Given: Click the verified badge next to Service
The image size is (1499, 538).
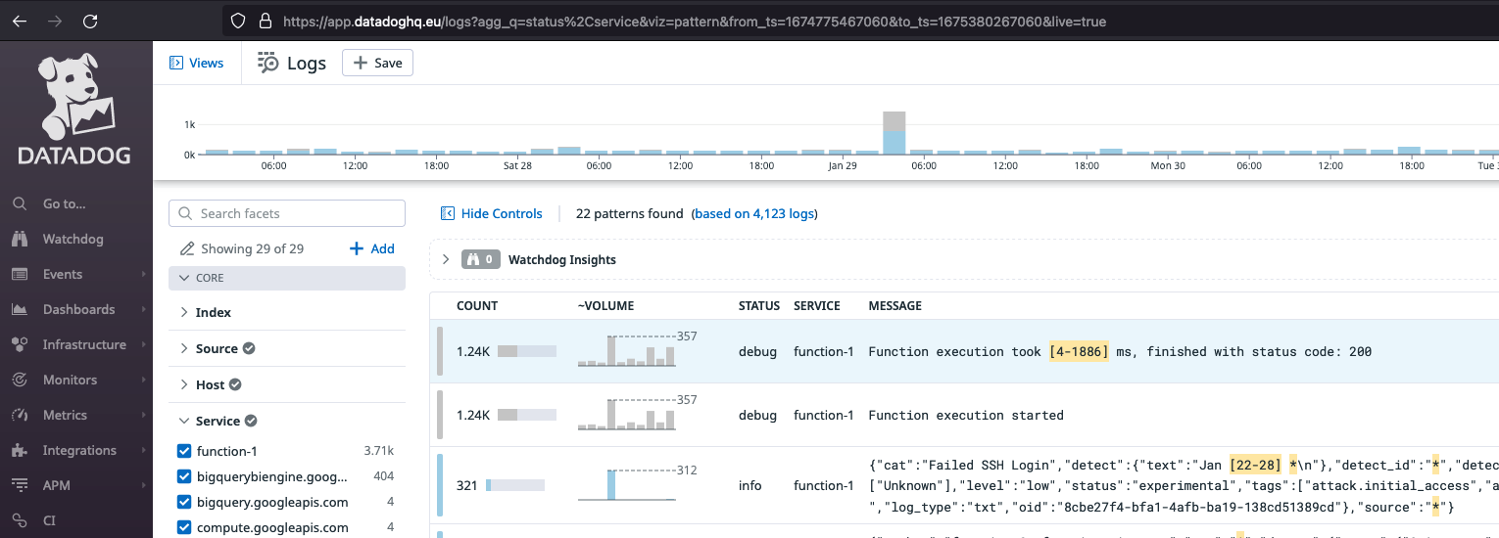Looking at the screenshot, I should click(251, 421).
